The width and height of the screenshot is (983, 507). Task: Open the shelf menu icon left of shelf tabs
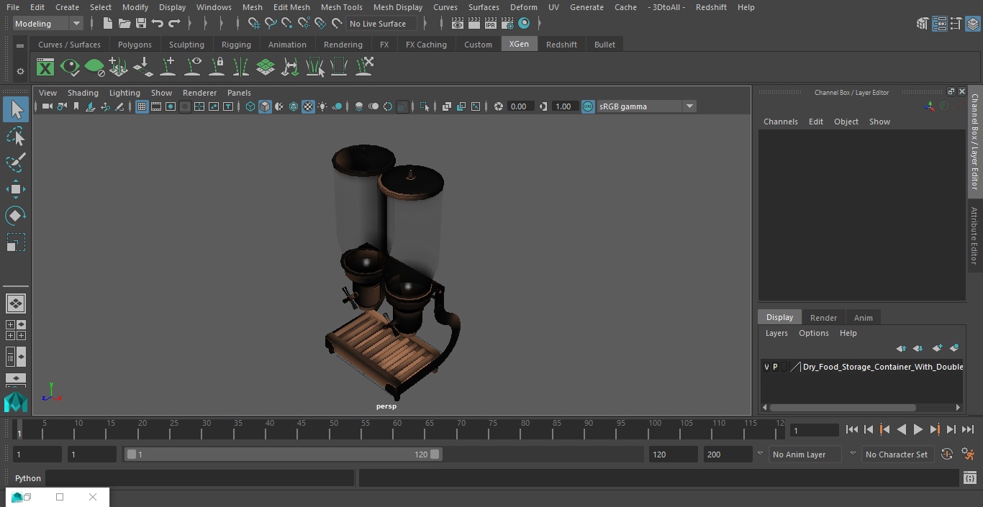click(20, 45)
